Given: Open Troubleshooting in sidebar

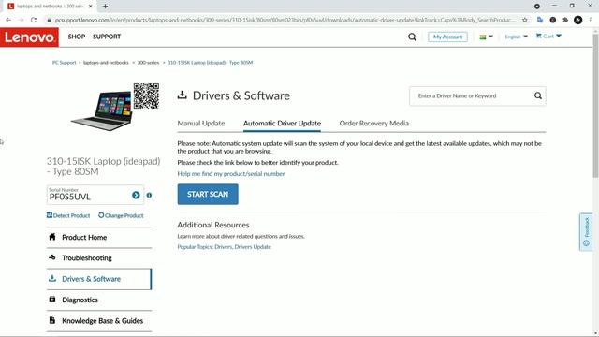Looking at the screenshot, I should point(99,258).
